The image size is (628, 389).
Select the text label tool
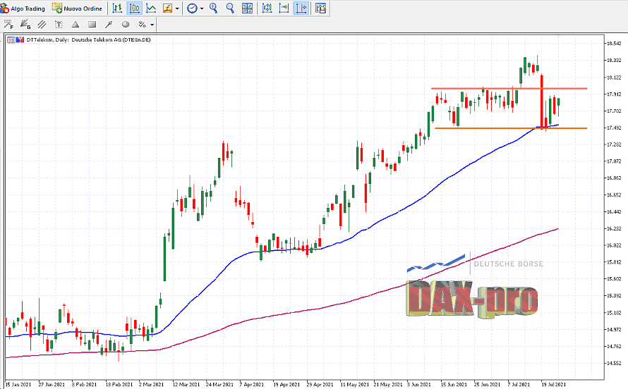tap(59, 25)
